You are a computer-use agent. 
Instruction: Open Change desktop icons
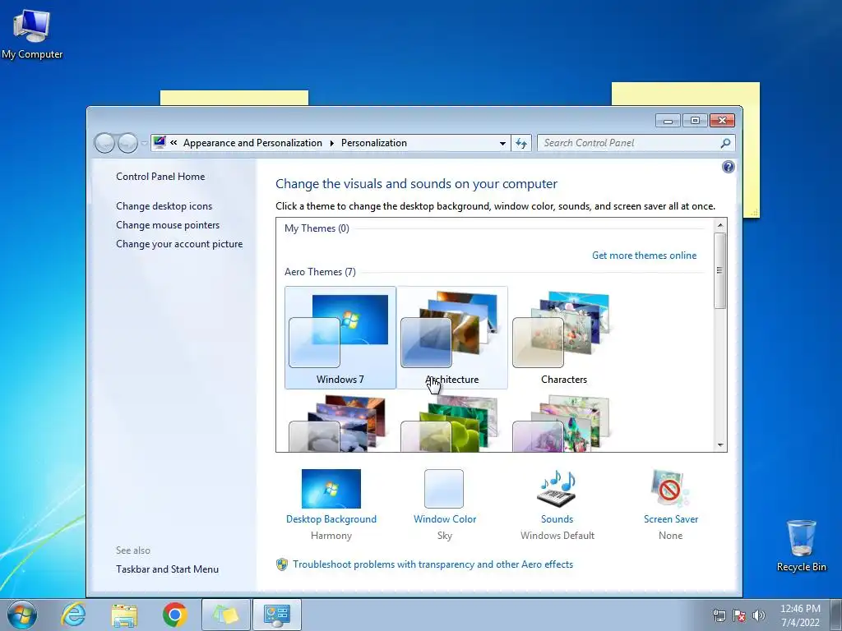164,206
